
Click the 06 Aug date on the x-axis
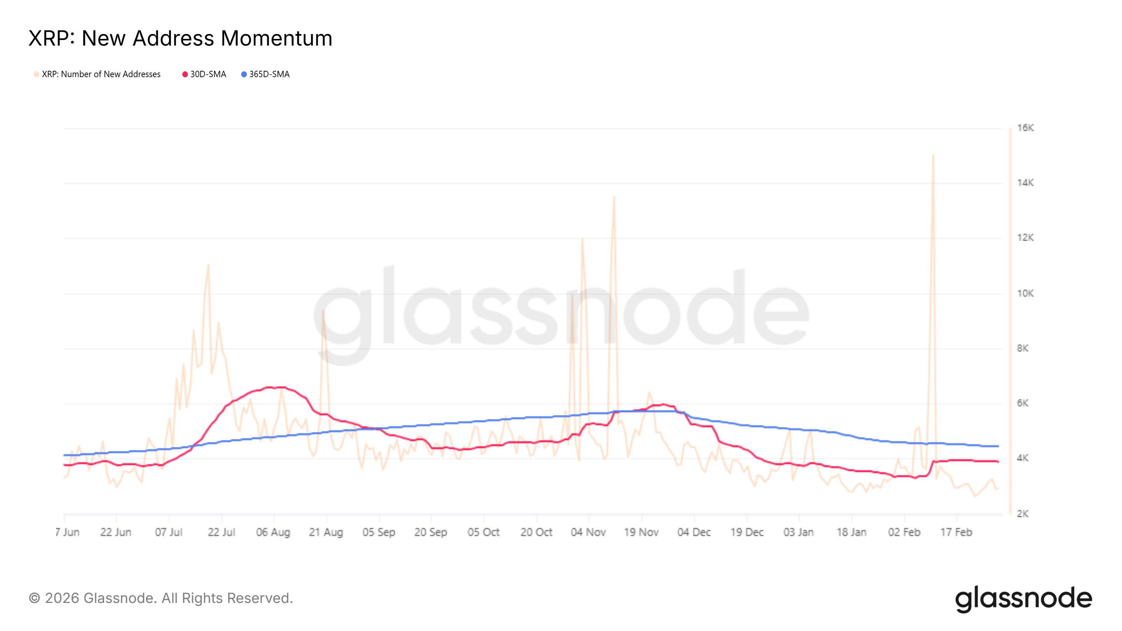point(273,532)
